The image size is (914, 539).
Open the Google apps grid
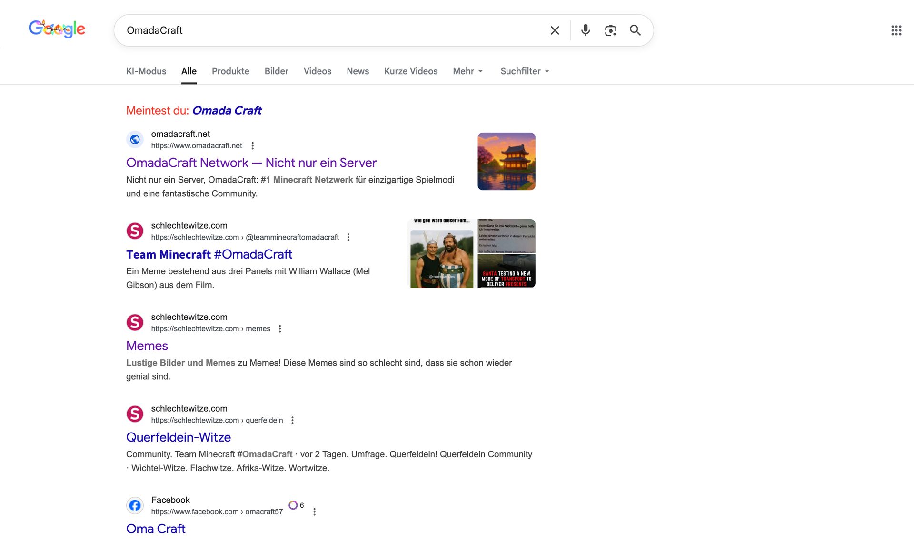click(896, 30)
